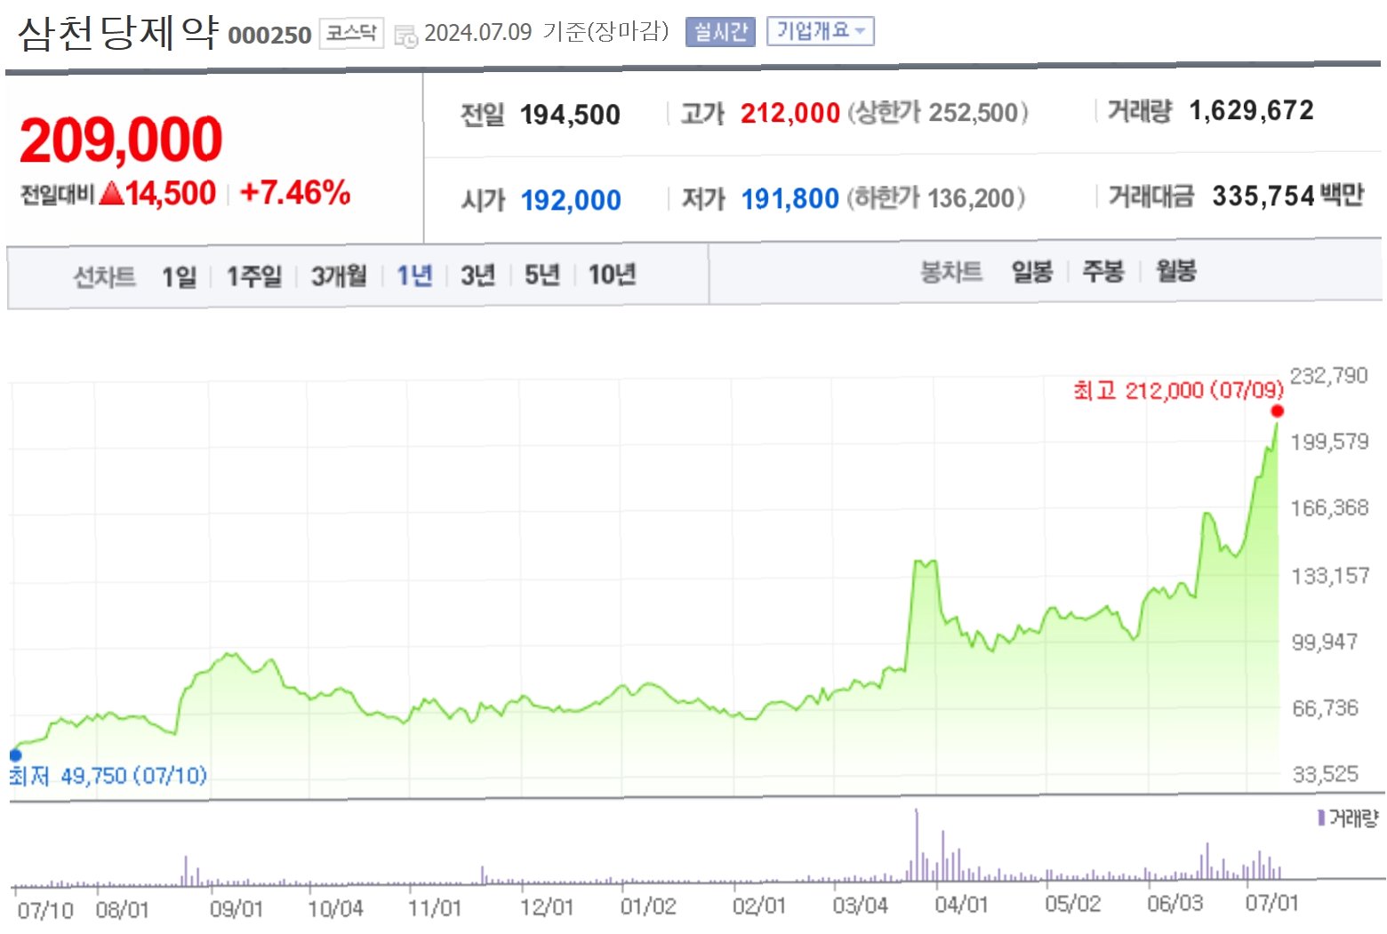Click the stock code 000250

point(269,36)
